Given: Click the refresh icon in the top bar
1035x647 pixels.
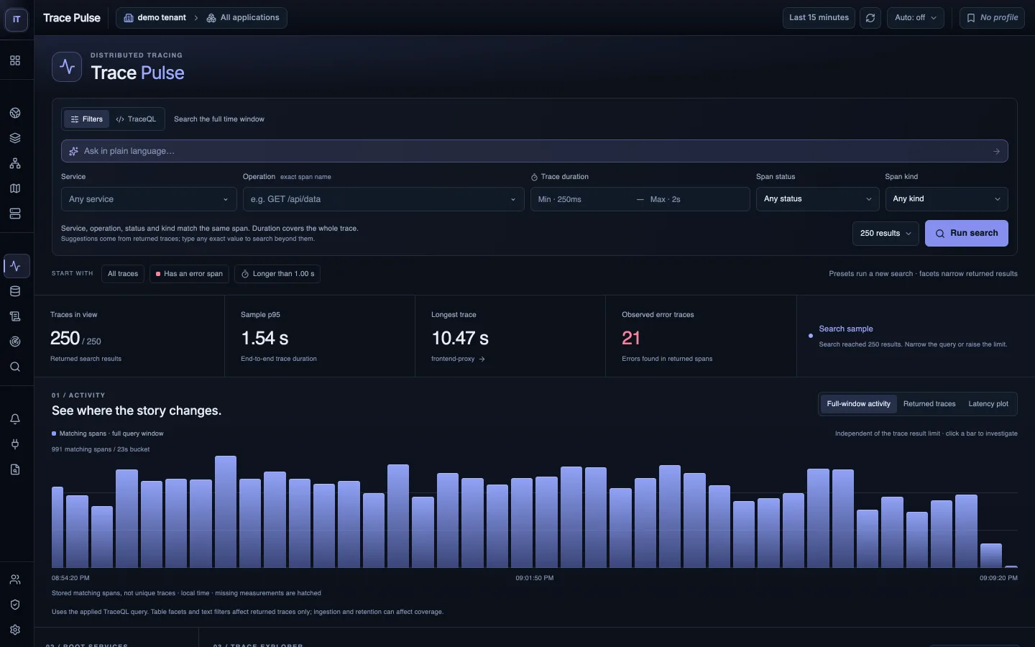Looking at the screenshot, I should pyautogui.click(x=870, y=18).
